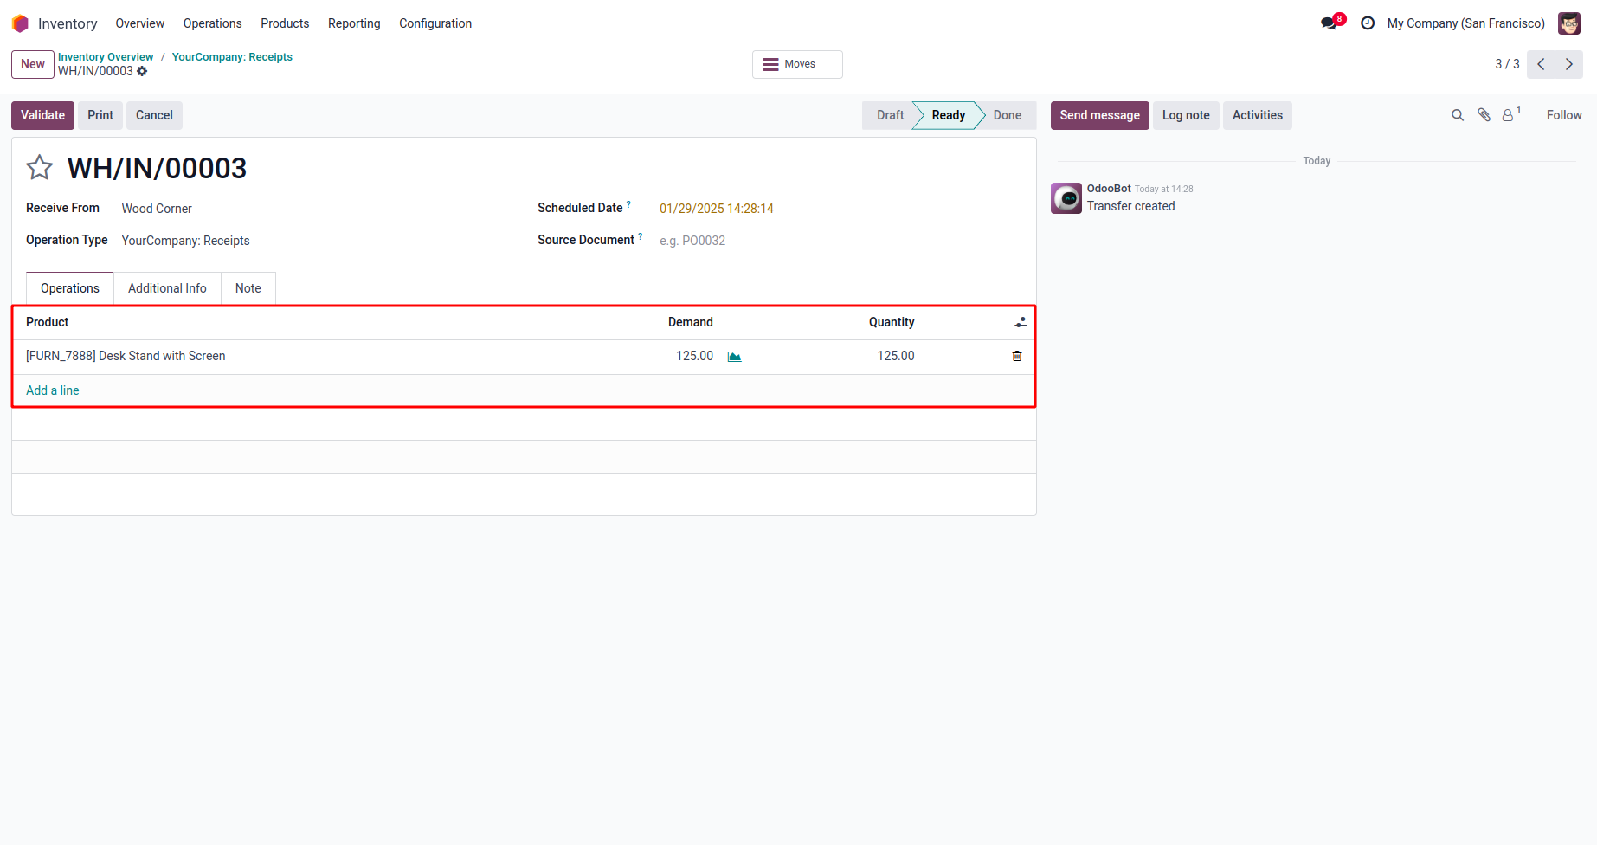This screenshot has height=845, width=1597.
Task: Open the user avatar menu
Action: click(1568, 23)
